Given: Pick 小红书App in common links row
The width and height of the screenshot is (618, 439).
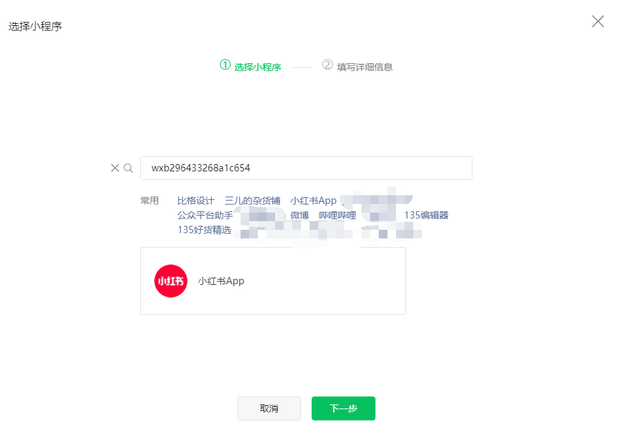Looking at the screenshot, I should [314, 201].
